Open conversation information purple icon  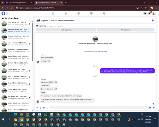153,20
